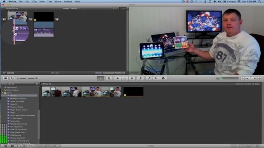Open the File menu
Screen dimensions: 264x148
point(21,2)
